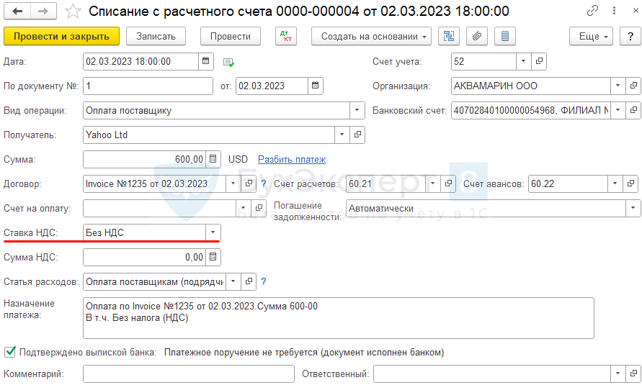
Task: Expand Счет на оплату dropdown
Action: click(244, 209)
